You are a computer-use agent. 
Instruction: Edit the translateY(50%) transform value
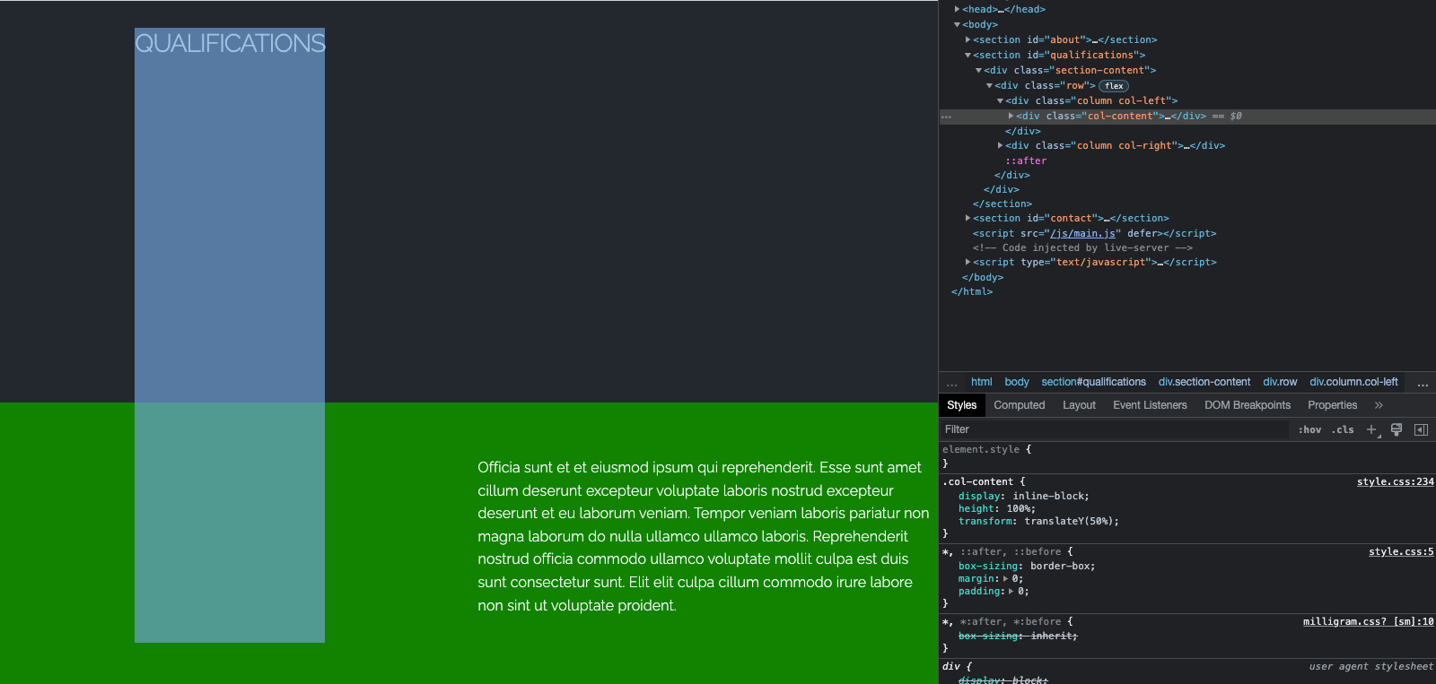pos(1068,522)
